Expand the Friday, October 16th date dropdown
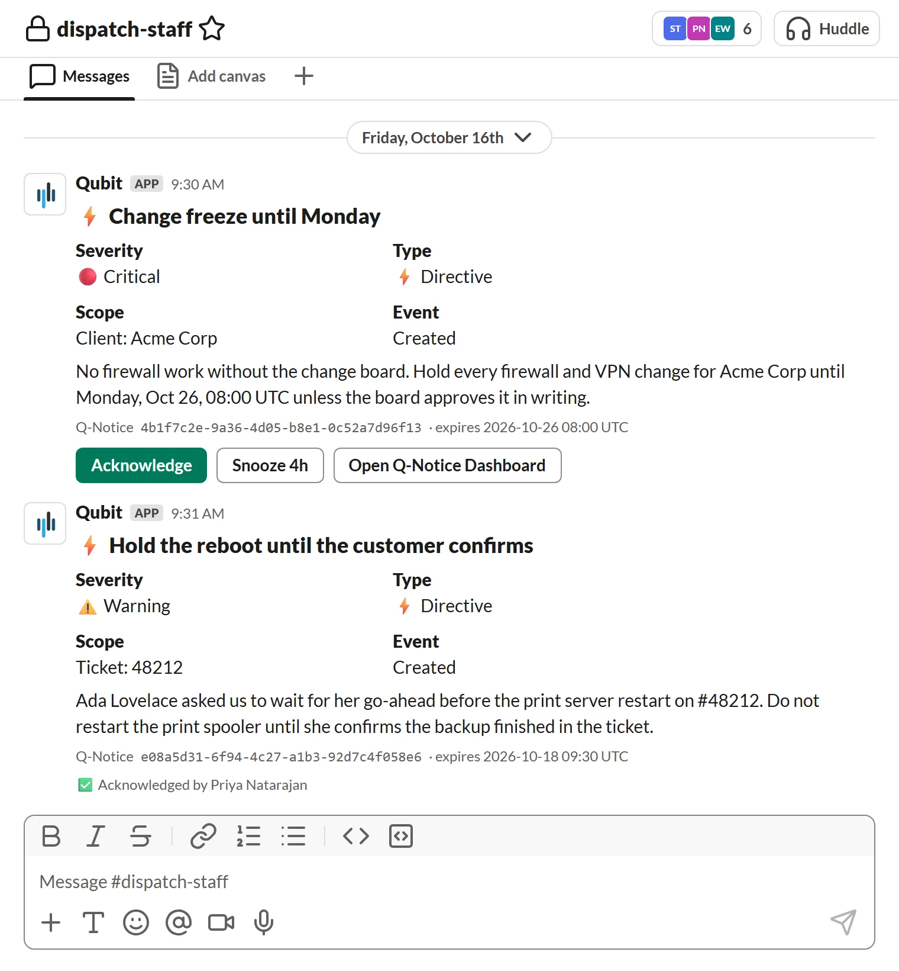The image size is (899, 971). pos(449,137)
